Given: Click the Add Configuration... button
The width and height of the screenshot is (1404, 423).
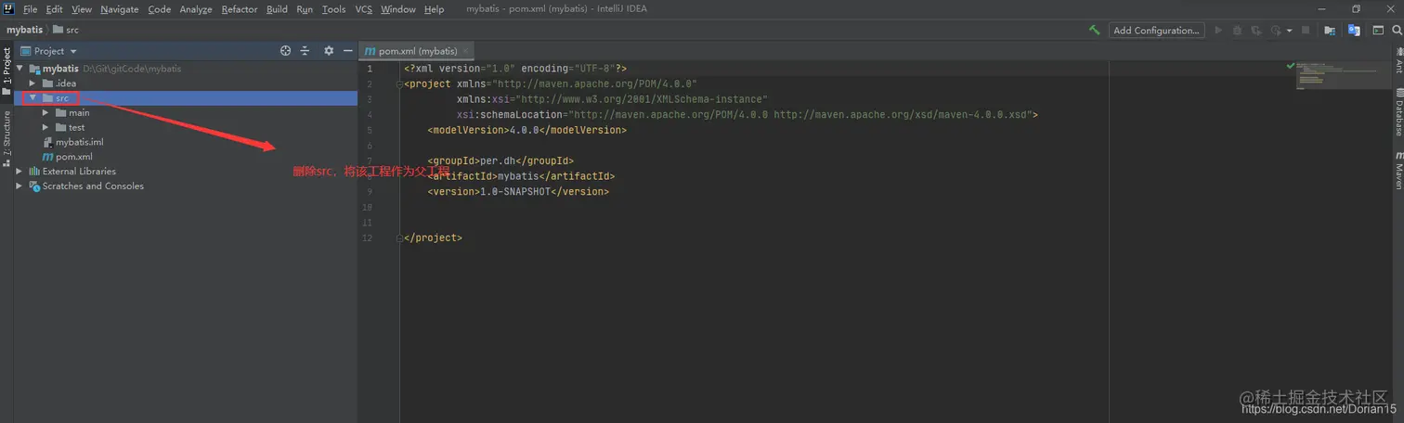Looking at the screenshot, I should [x=1157, y=30].
